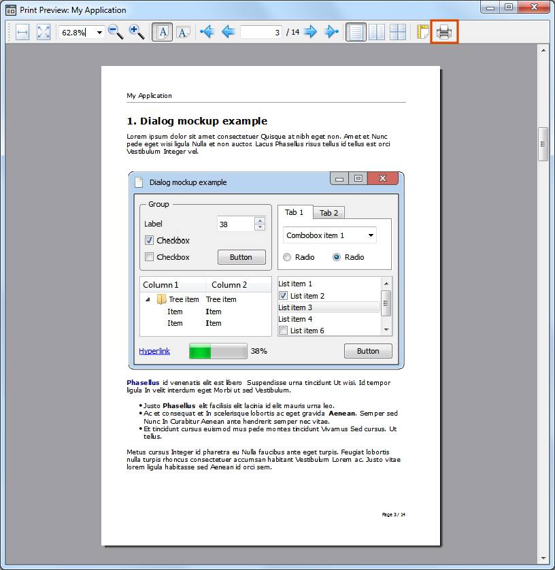Collapse the Tree item expand arrow
555x570 pixels.
148,299
